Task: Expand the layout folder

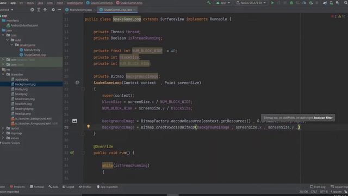Action: pos(3,128)
